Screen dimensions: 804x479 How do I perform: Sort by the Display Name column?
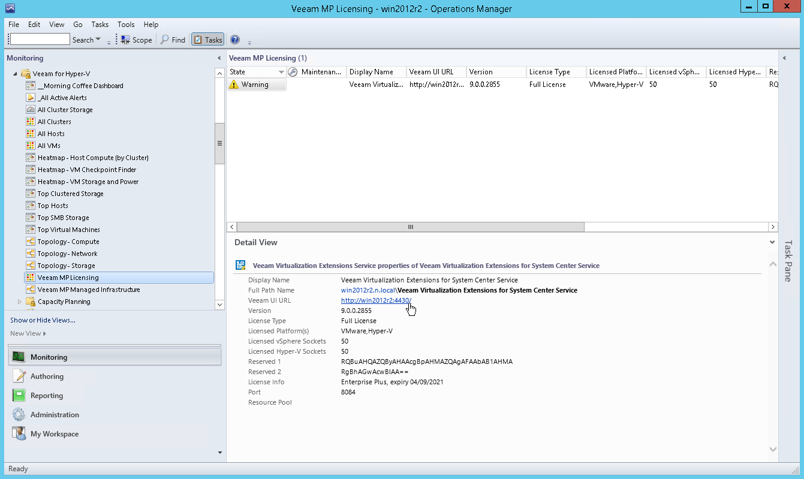pyautogui.click(x=377, y=72)
